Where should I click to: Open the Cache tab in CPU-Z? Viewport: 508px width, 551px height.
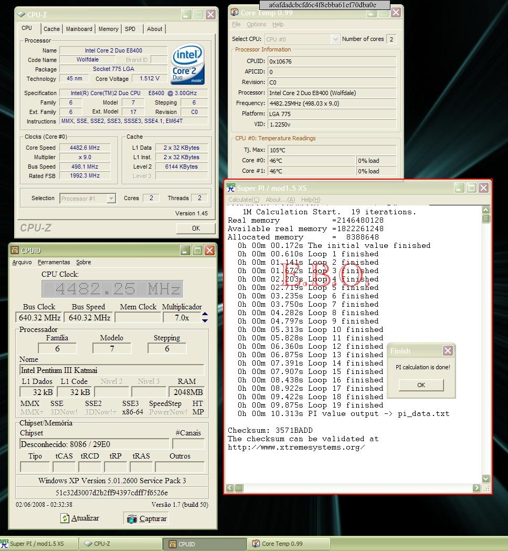(51, 29)
